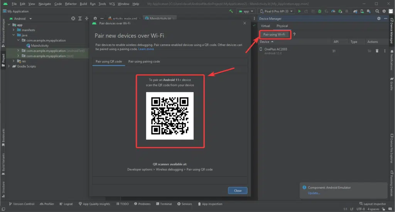Open the App Inspection tool window

pyautogui.click(x=210, y=204)
